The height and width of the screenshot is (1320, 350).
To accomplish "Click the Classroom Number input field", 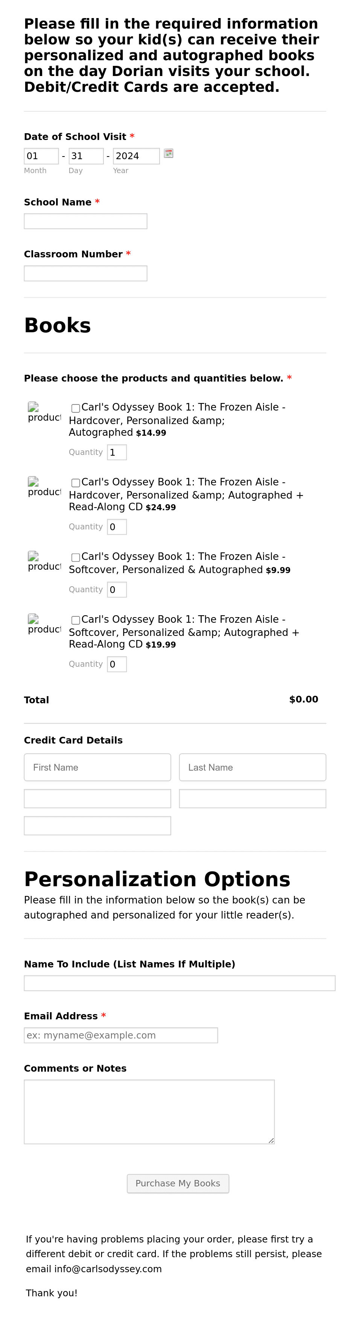I will point(85,273).
